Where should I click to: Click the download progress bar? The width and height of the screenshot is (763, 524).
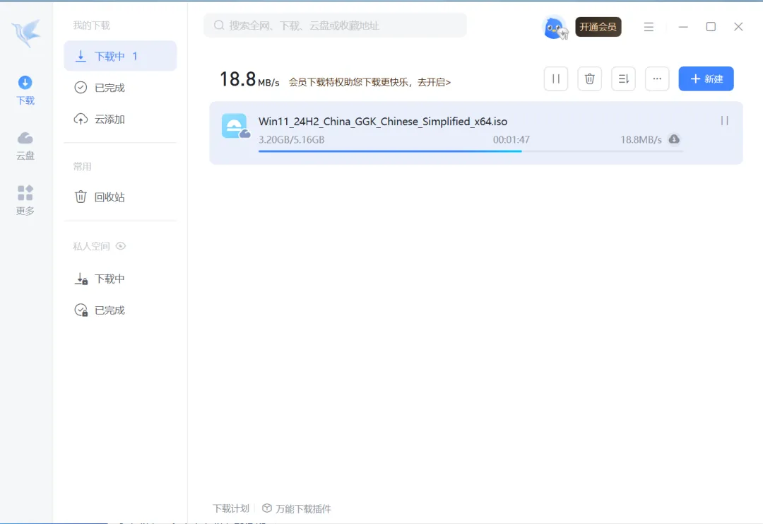(471, 151)
